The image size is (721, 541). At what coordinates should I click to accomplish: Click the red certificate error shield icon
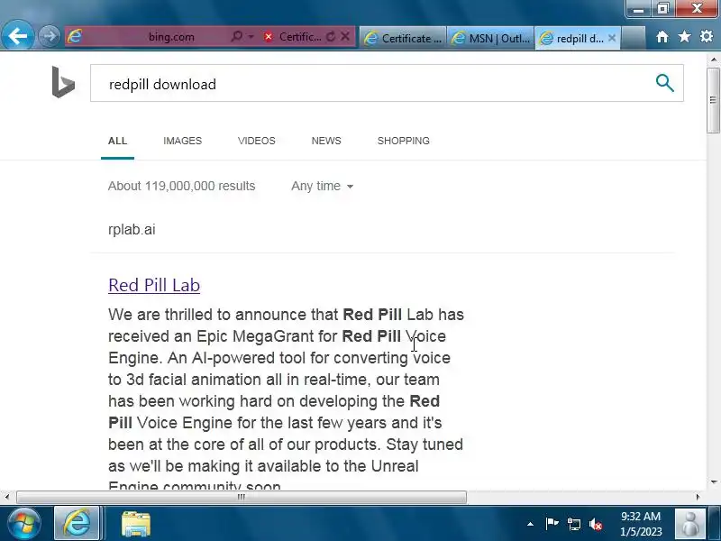click(x=269, y=36)
